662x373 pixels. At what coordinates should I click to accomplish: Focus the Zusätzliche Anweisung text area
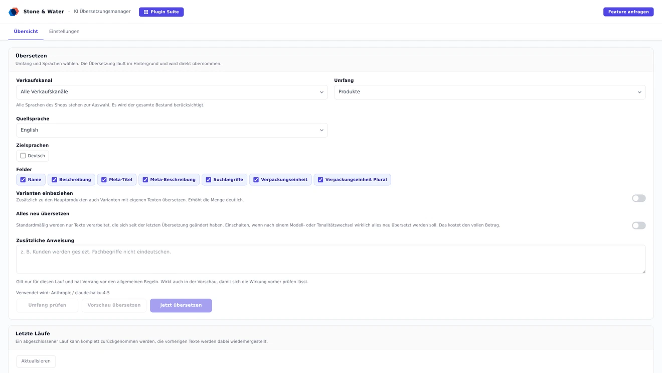[x=331, y=259]
